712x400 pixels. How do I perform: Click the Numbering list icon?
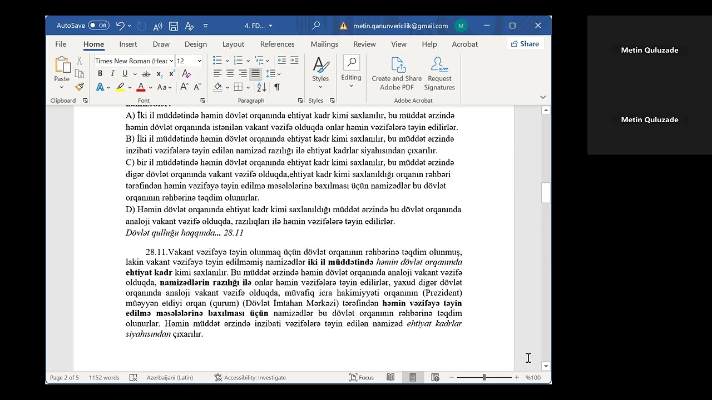(238, 61)
